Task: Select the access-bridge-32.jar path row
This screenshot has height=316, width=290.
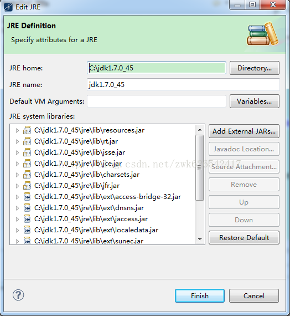Action: 108,197
